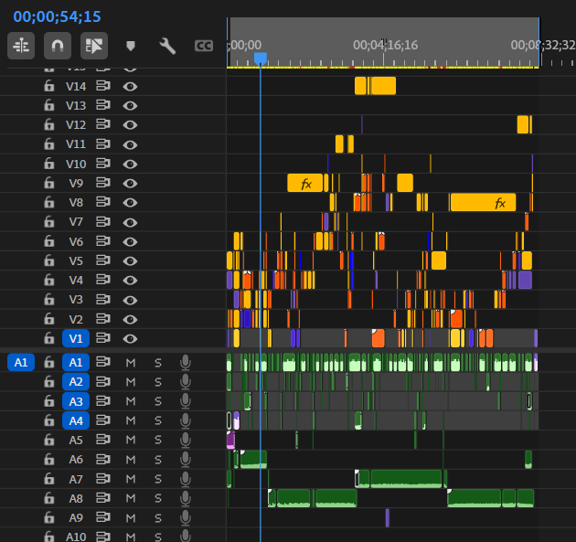
Task: Toggle lock on audio track A1
Action: click(48, 363)
